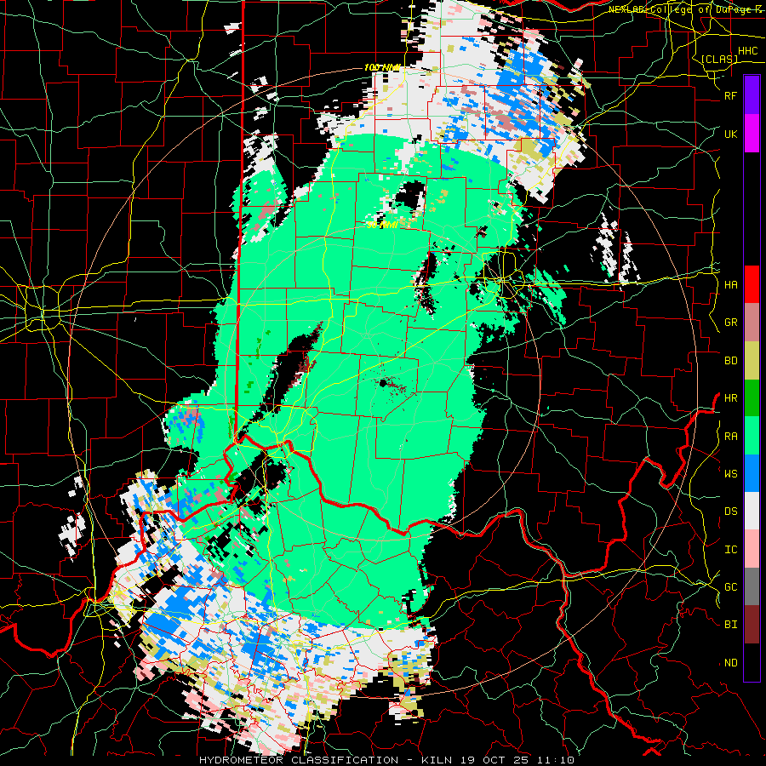Image resolution: width=766 pixels, height=766 pixels.
Task: Select the light pink IC legend swatch
Action: point(752,549)
